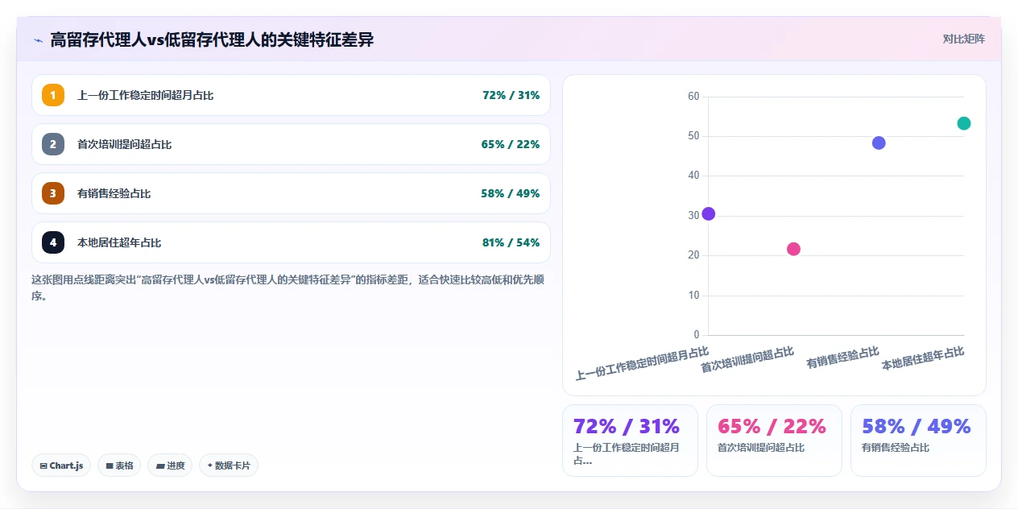Click the purple 72% / 31% data card
The image size is (1018, 509).
pos(630,441)
